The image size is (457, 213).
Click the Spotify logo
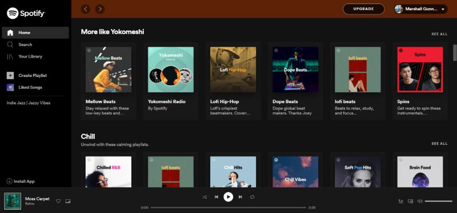26,13
